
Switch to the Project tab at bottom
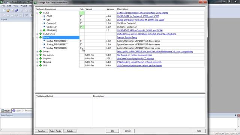coord(6,111)
